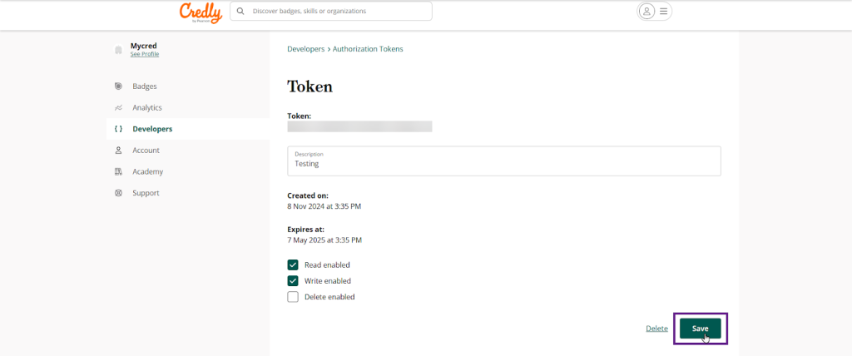The image size is (852, 356).
Task: Click the Badges shield icon
Action: [118, 87]
